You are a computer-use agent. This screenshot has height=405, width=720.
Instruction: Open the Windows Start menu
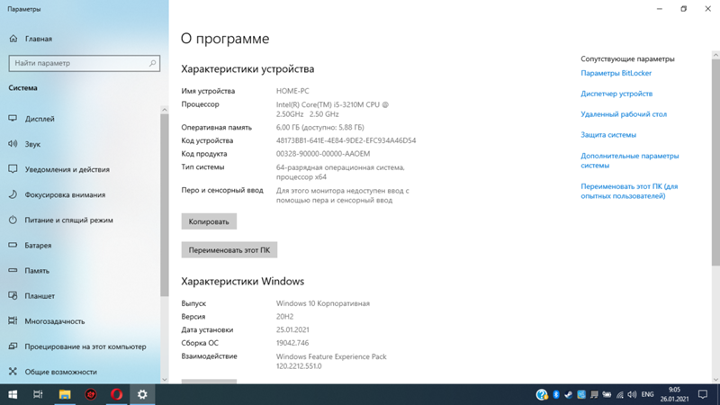(13, 394)
